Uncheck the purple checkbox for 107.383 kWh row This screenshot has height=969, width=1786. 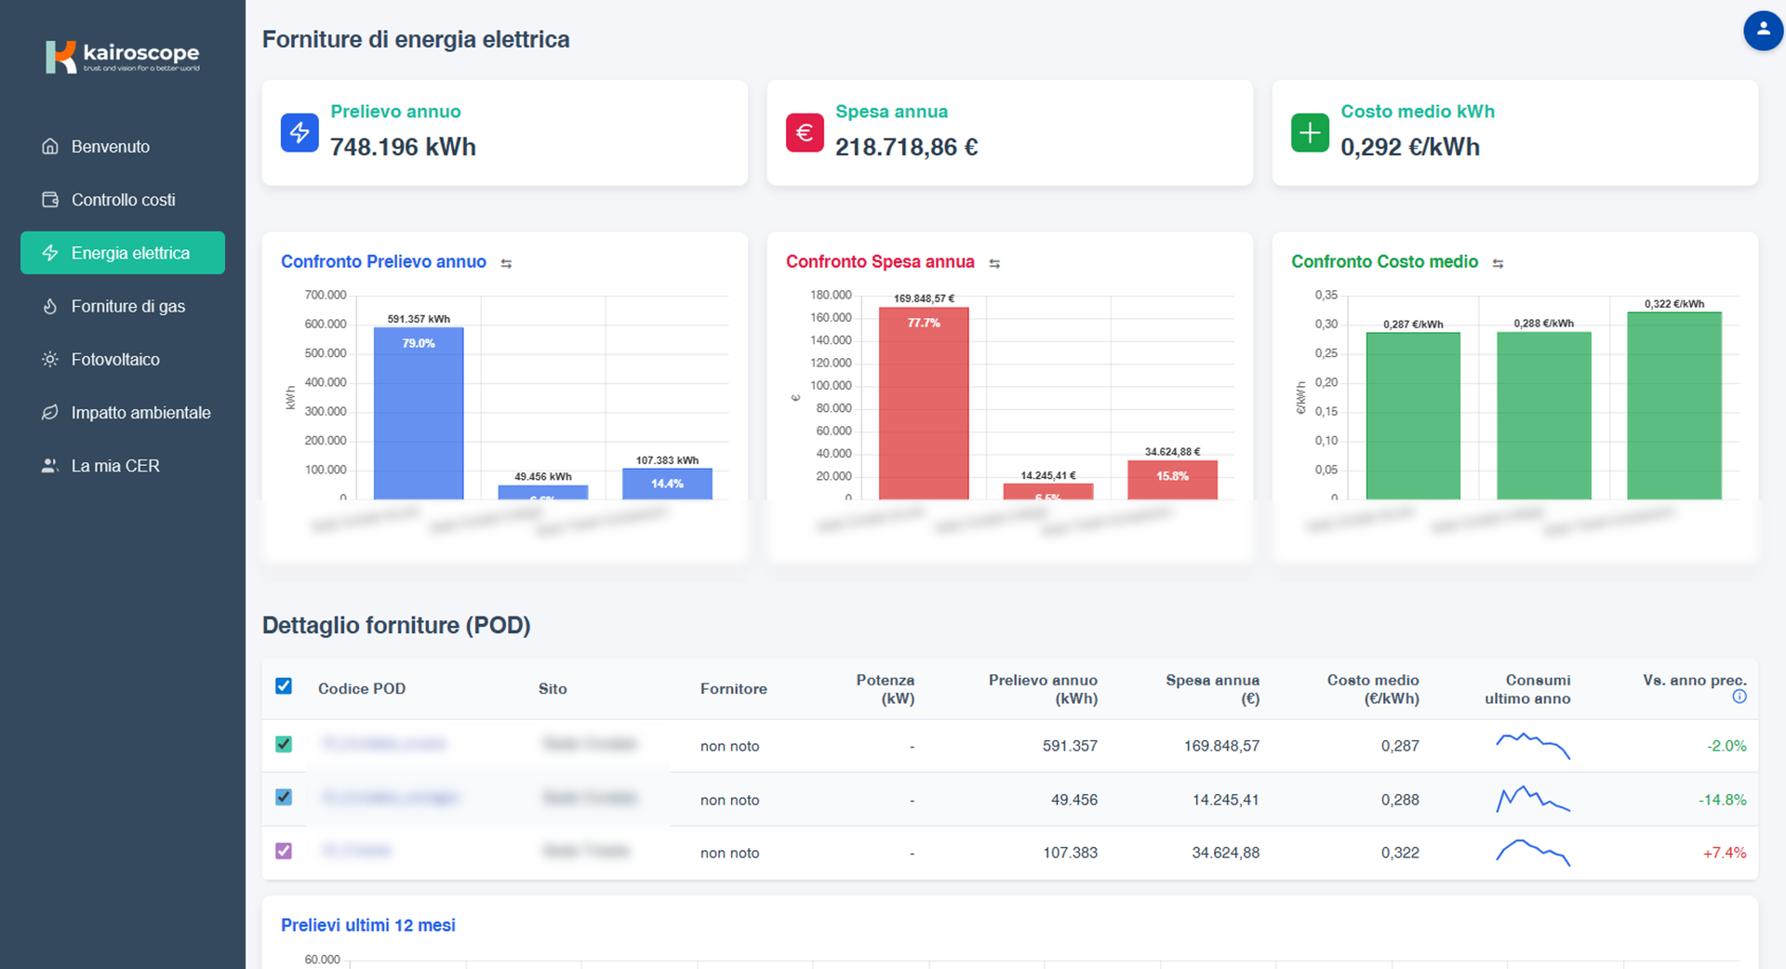284,851
